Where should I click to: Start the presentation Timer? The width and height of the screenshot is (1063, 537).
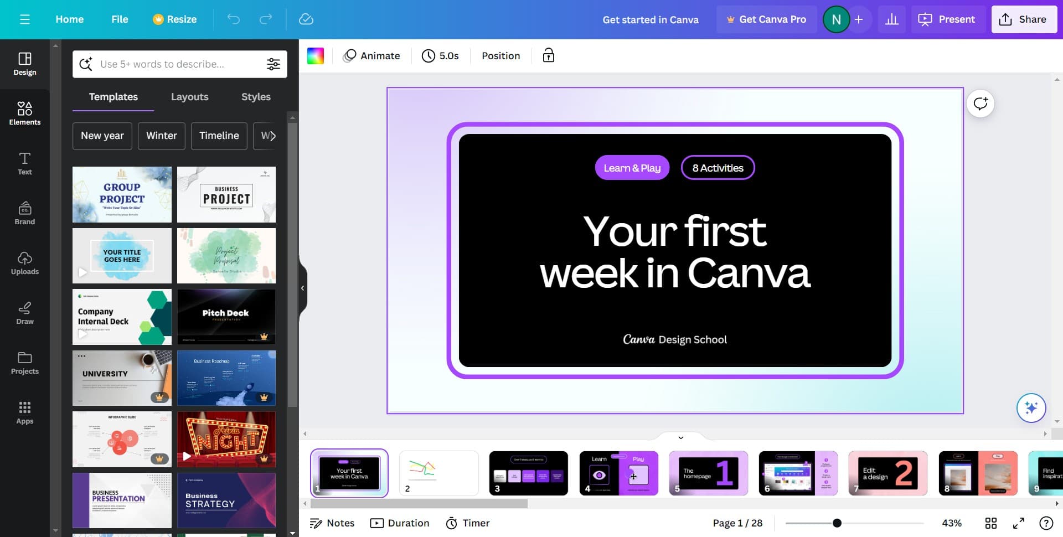coord(468,523)
